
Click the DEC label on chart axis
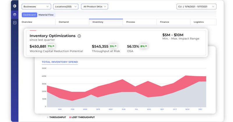pyautogui.click(x=200, y=109)
